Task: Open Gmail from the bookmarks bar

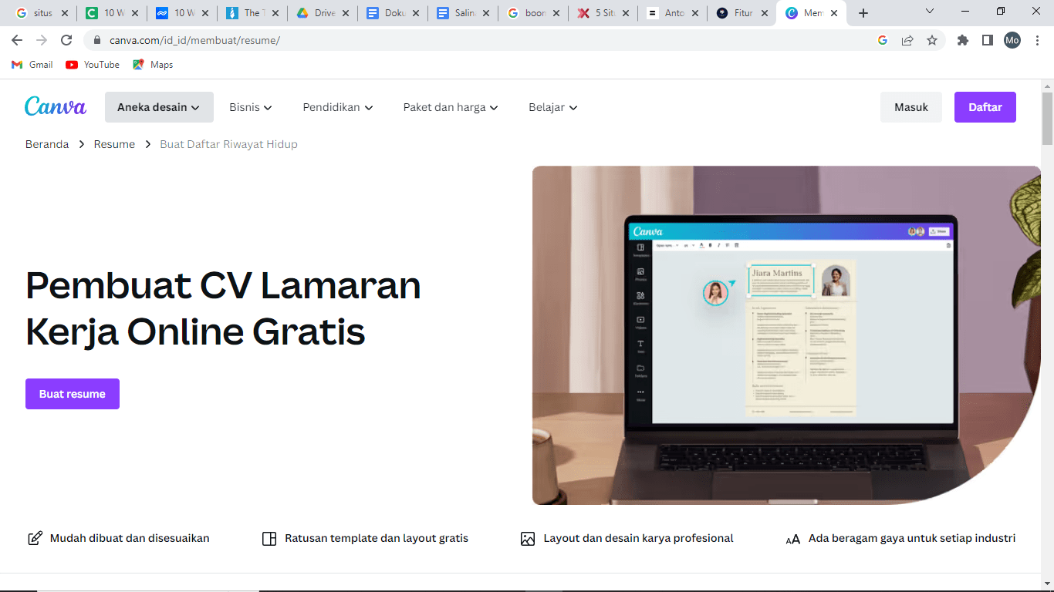Action: coord(31,65)
